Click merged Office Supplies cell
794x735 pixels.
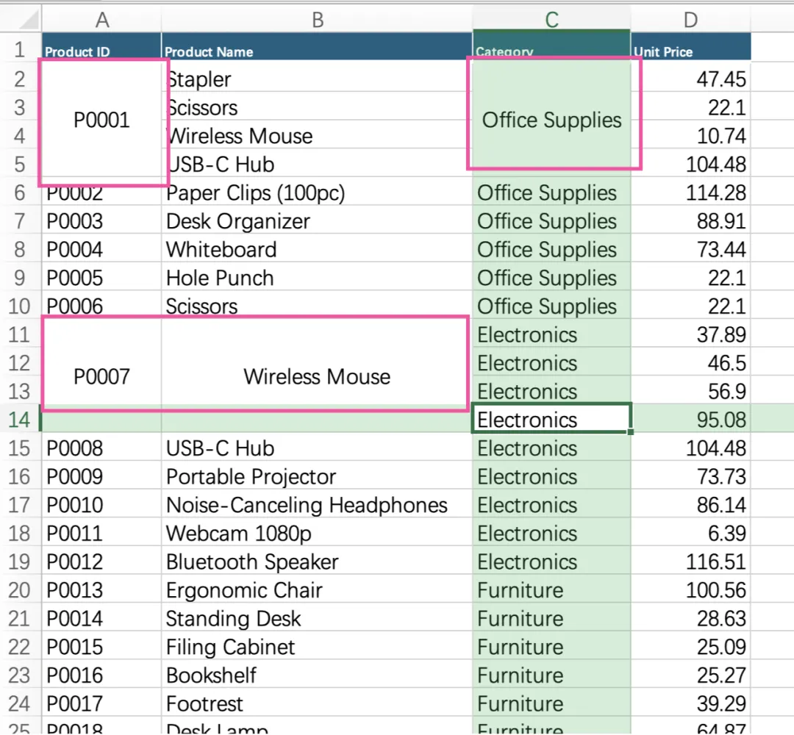551,121
